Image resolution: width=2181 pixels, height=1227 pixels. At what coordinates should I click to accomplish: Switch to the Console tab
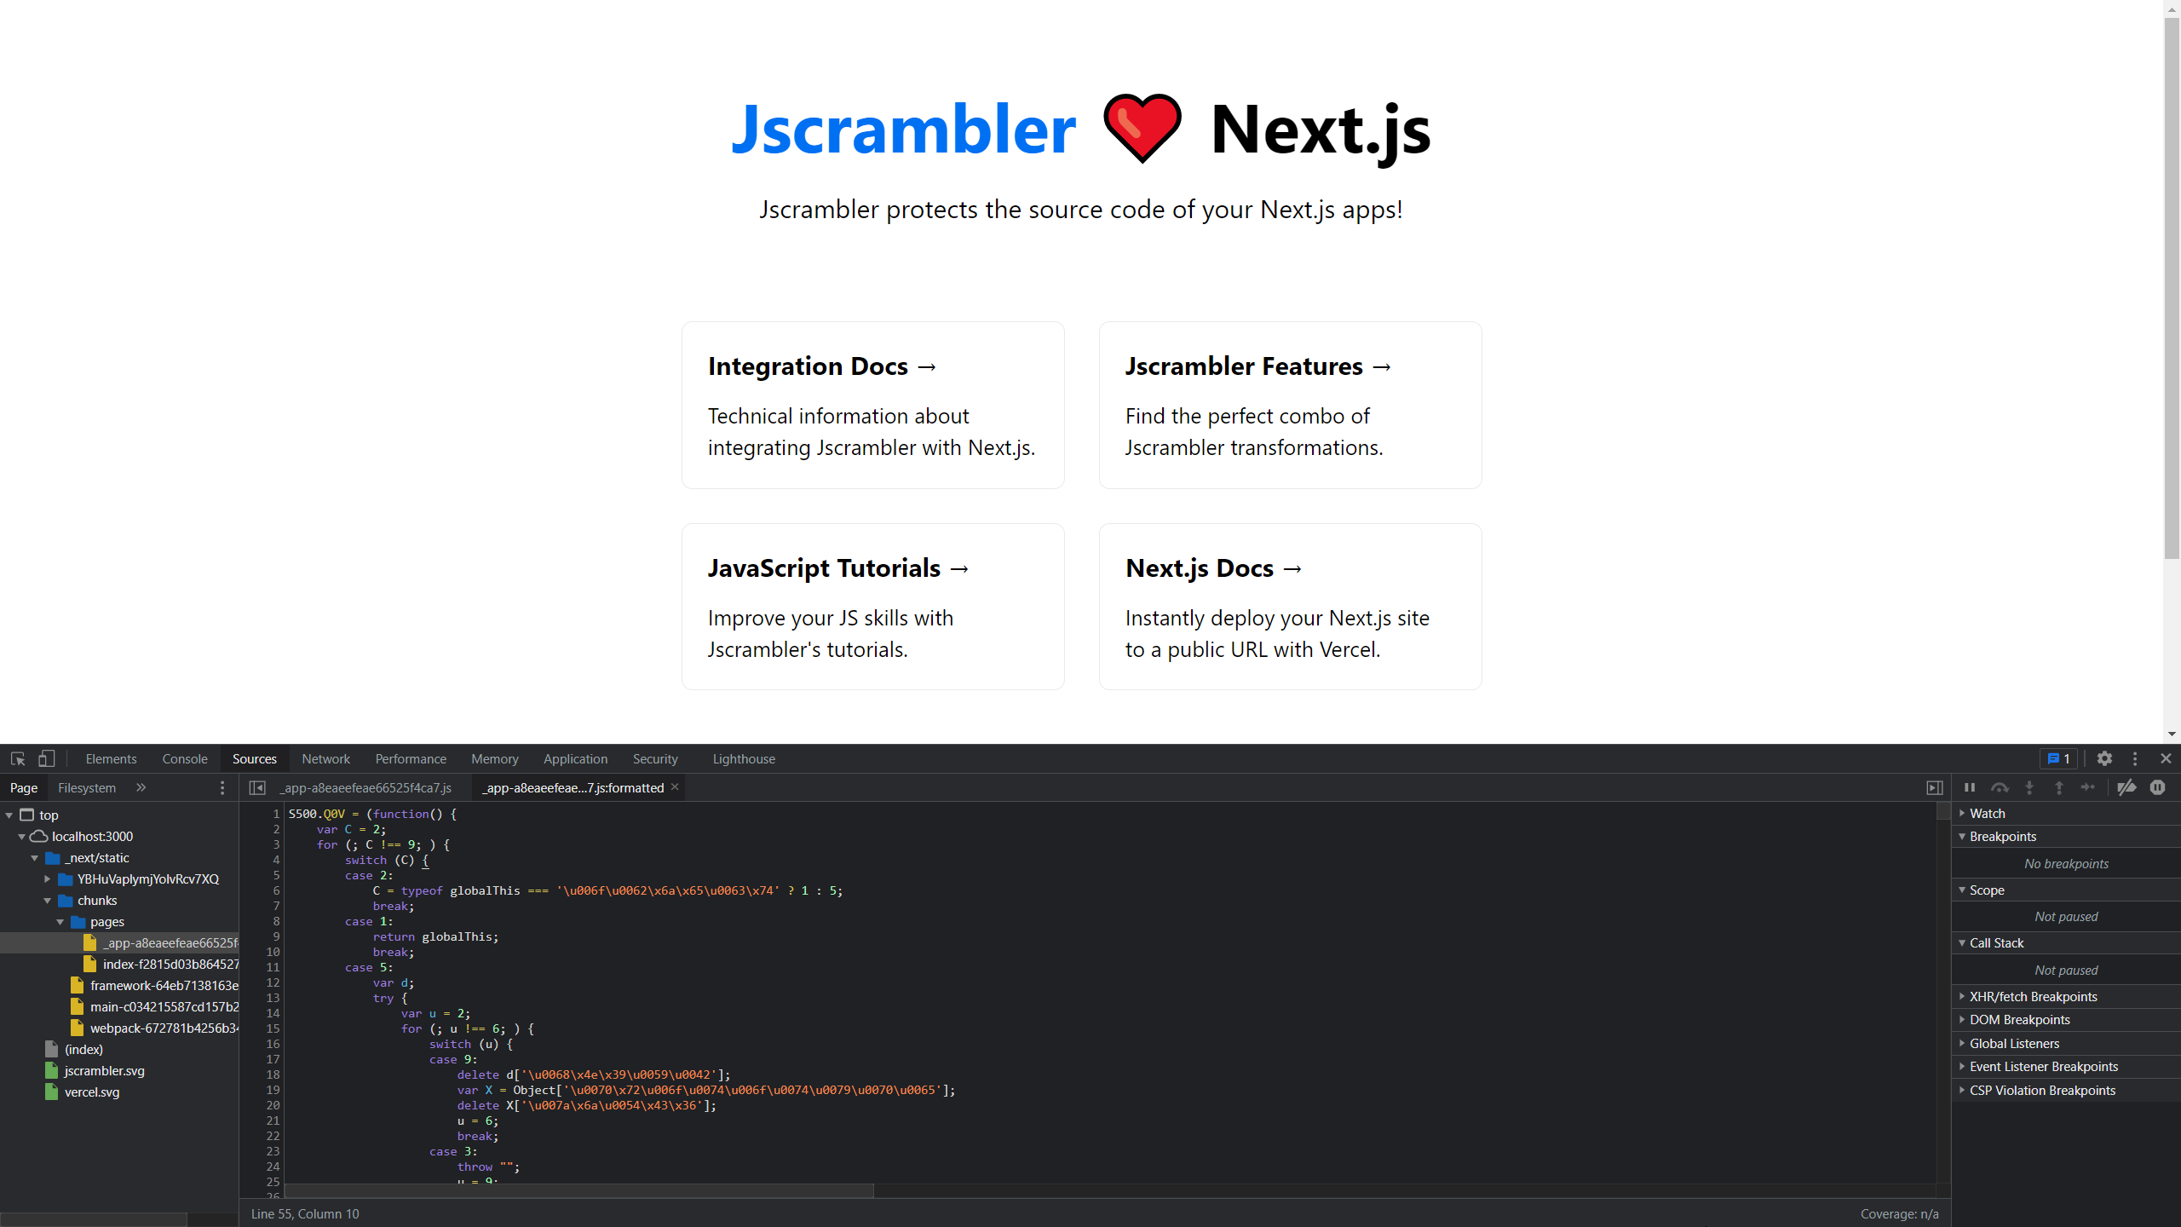click(185, 758)
